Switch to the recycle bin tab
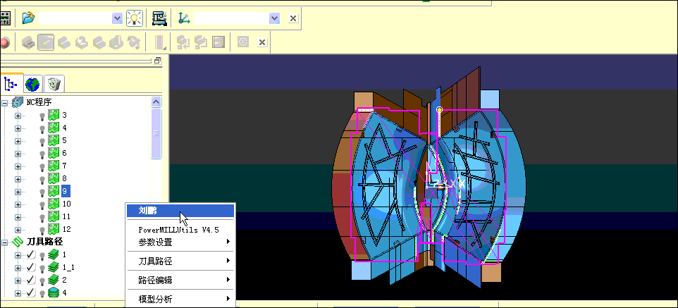 pyautogui.click(x=54, y=84)
